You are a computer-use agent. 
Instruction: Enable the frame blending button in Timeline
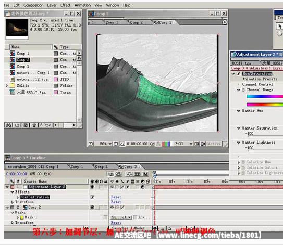tap(137, 174)
